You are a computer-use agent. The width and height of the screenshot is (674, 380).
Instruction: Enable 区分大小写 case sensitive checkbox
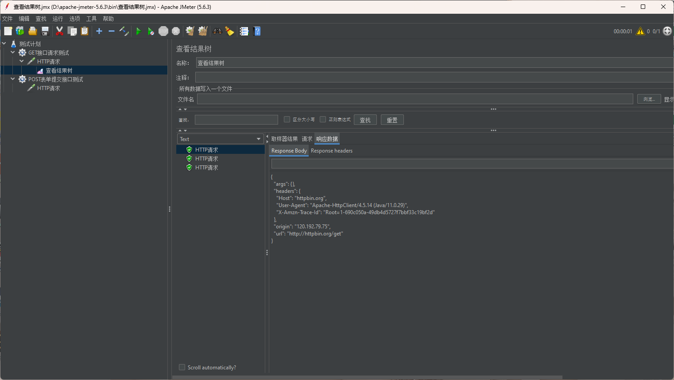pos(287,119)
